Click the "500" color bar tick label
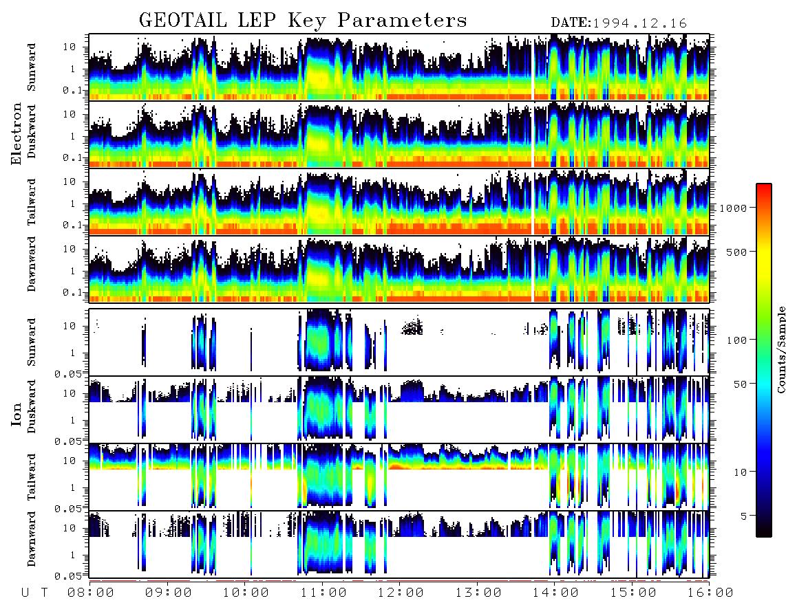Image resolution: width=786 pixels, height=605 pixels. point(737,252)
